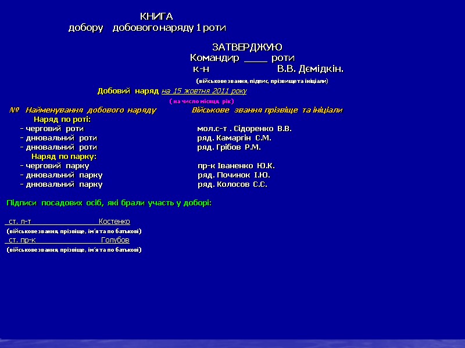Screen dimensions: 465x348
Task: Click the signature rank "ст. пр-к"
Action: tap(22, 240)
